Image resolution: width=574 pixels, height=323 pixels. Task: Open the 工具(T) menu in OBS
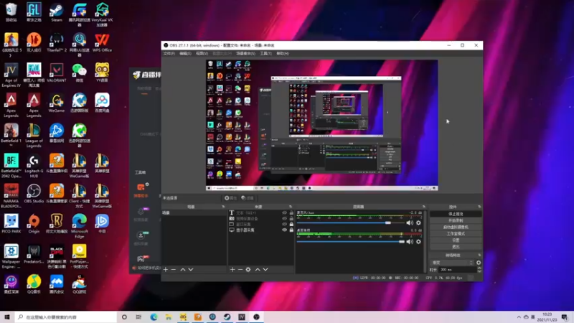(x=265, y=53)
